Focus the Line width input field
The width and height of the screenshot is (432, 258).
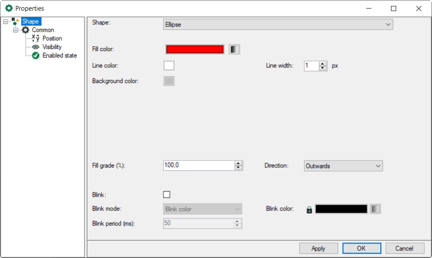click(x=311, y=66)
